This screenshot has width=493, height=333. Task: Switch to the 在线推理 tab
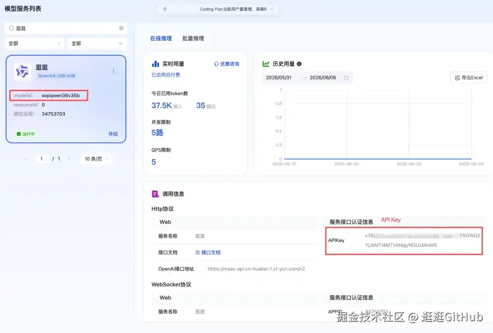pyautogui.click(x=161, y=38)
